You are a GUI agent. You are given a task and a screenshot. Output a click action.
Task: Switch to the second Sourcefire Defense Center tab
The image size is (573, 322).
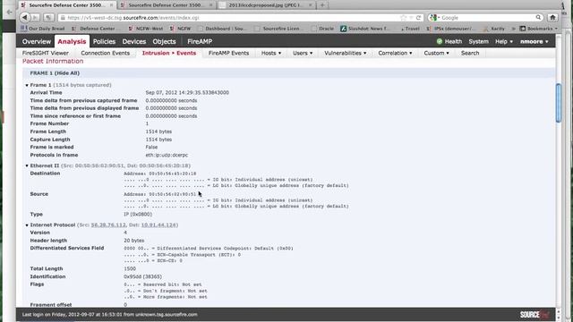(x=167, y=5)
